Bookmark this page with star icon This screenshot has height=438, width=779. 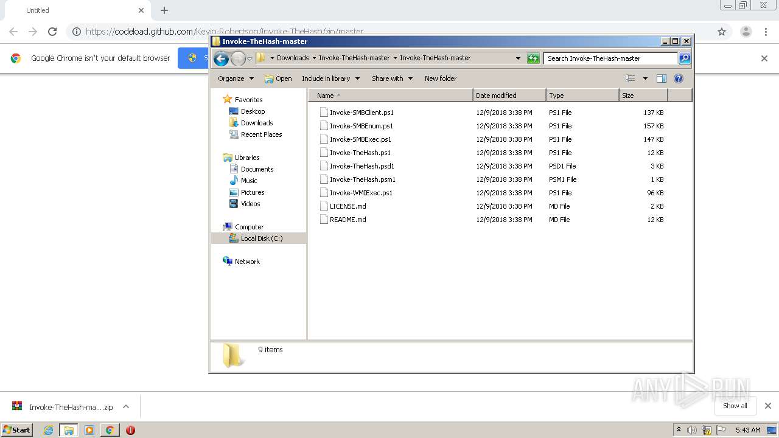[722, 32]
